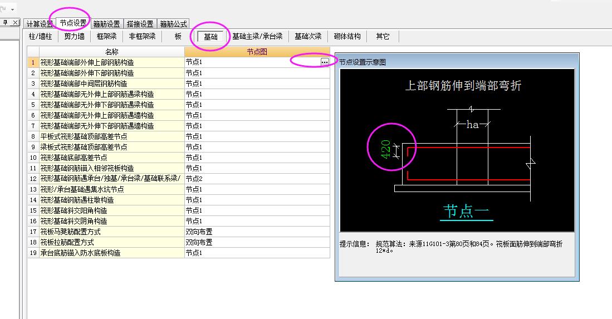Image resolution: width=612 pixels, height=319 pixels.
Task: Select the 砌体结构 category
Action: point(347,36)
